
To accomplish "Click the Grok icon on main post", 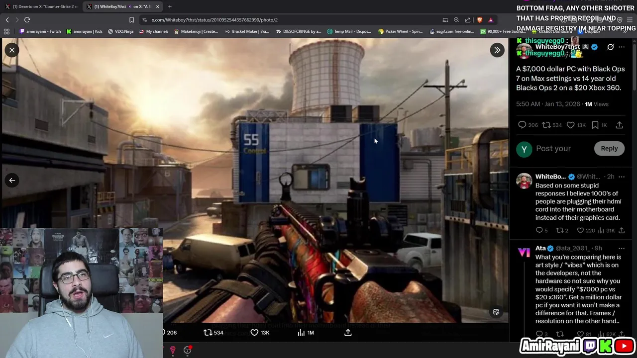I will 610,47.
